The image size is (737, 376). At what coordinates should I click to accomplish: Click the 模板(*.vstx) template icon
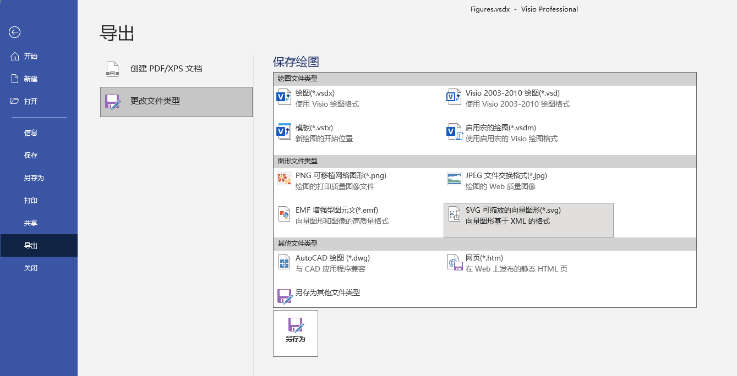click(x=283, y=132)
